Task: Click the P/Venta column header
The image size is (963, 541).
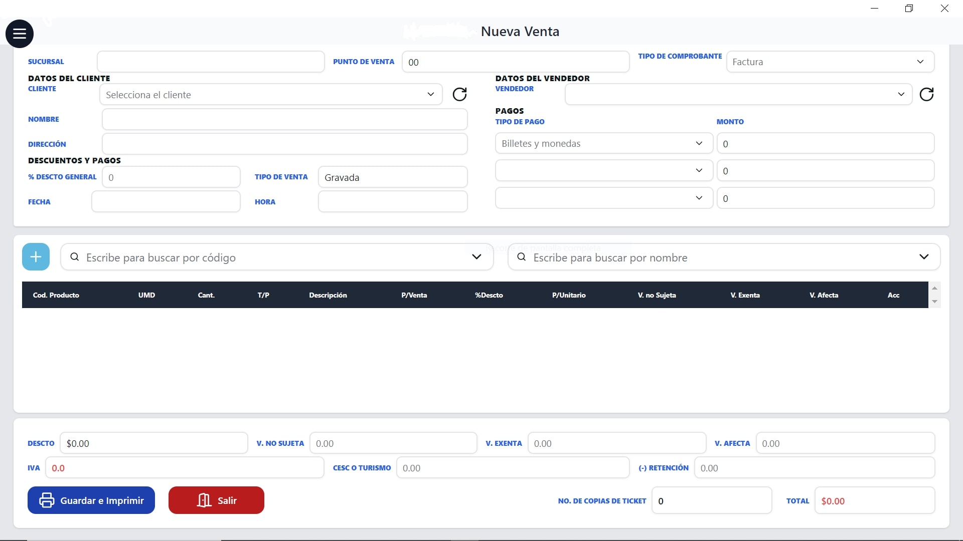Action: (414, 295)
